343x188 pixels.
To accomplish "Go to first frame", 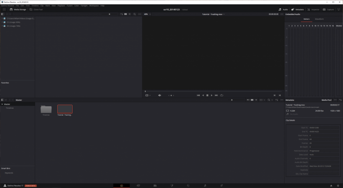I will pyautogui.click(x=198, y=95).
